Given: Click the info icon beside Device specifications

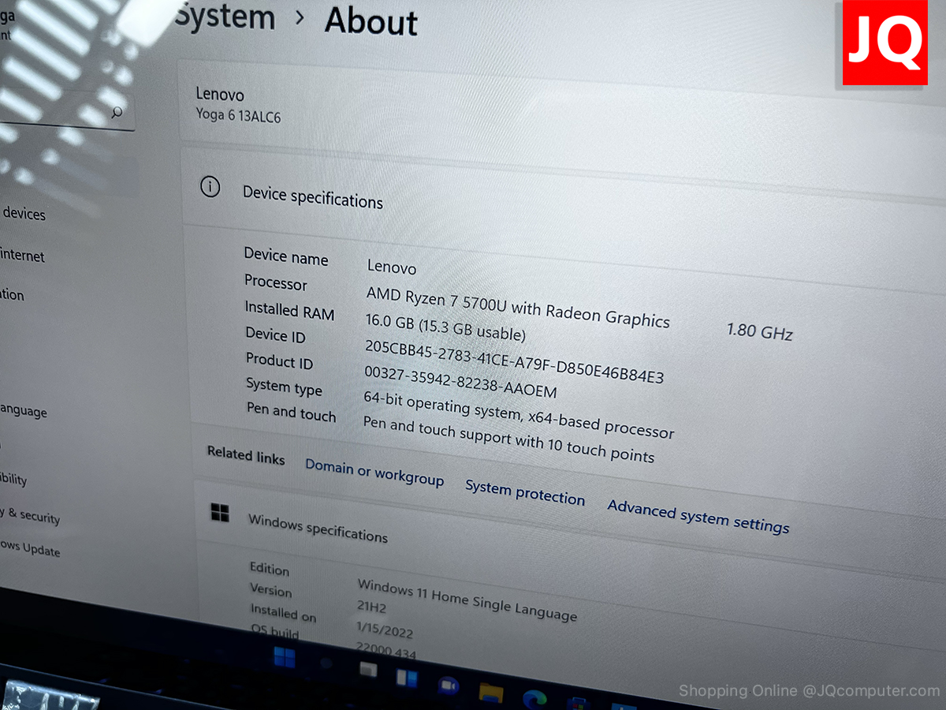Looking at the screenshot, I should click(210, 187).
